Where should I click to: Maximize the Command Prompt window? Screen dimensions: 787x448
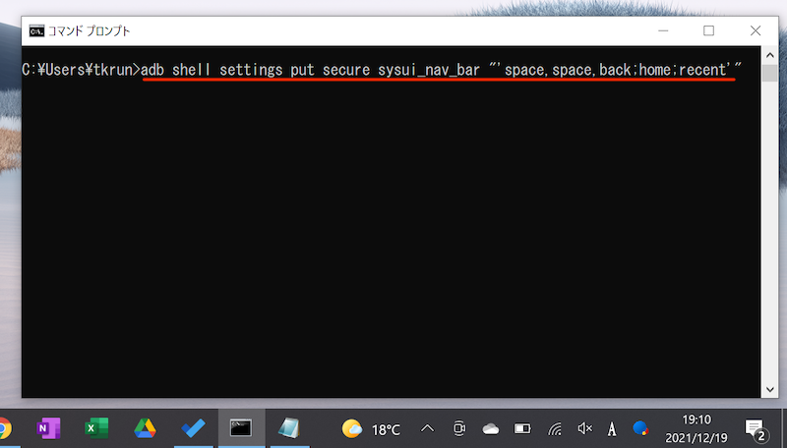(x=708, y=30)
